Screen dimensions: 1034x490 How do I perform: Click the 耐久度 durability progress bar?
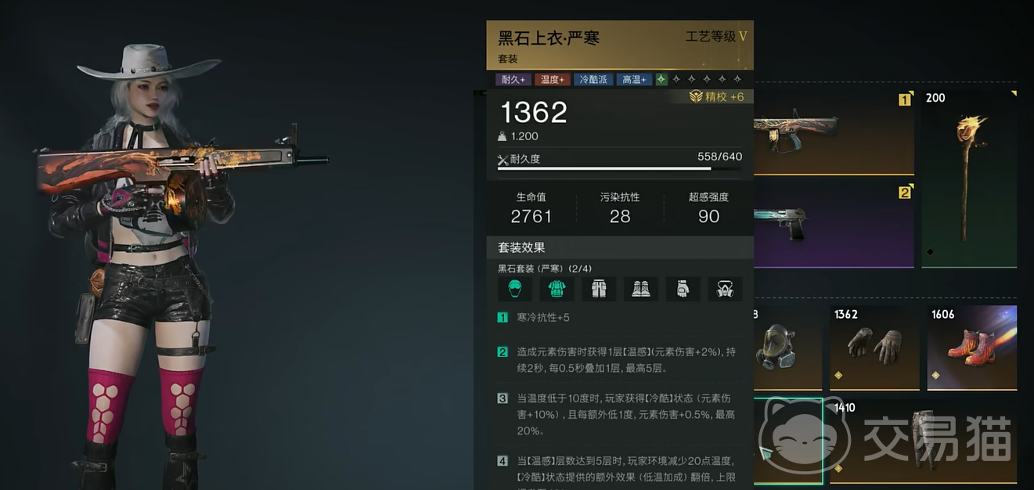tap(620, 168)
